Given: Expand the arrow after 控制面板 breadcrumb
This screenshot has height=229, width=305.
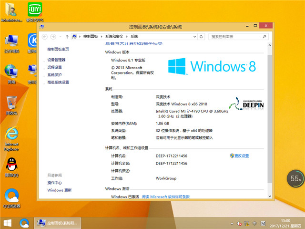Looking at the screenshot, I should pos(102,36).
